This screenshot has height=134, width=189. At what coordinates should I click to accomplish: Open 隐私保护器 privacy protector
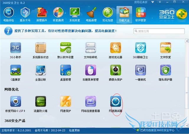(165, 73)
